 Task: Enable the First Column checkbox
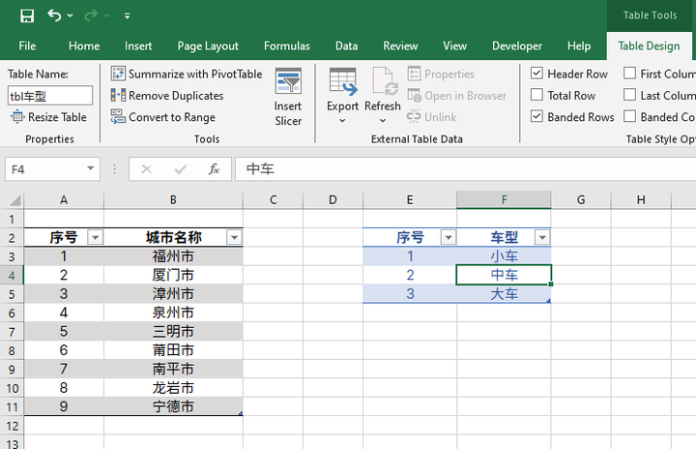(629, 73)
